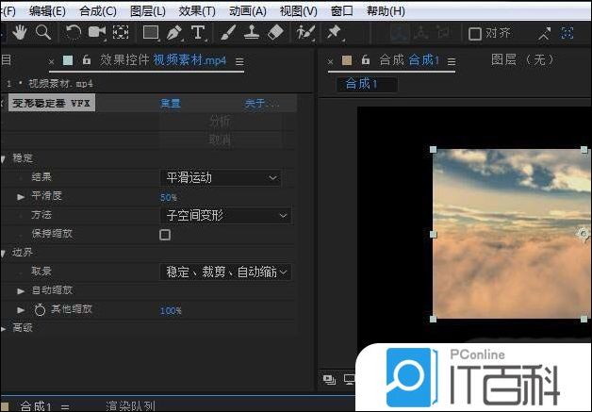Open the 结果 dropdown showing 平滑运动

pos(222,177)
